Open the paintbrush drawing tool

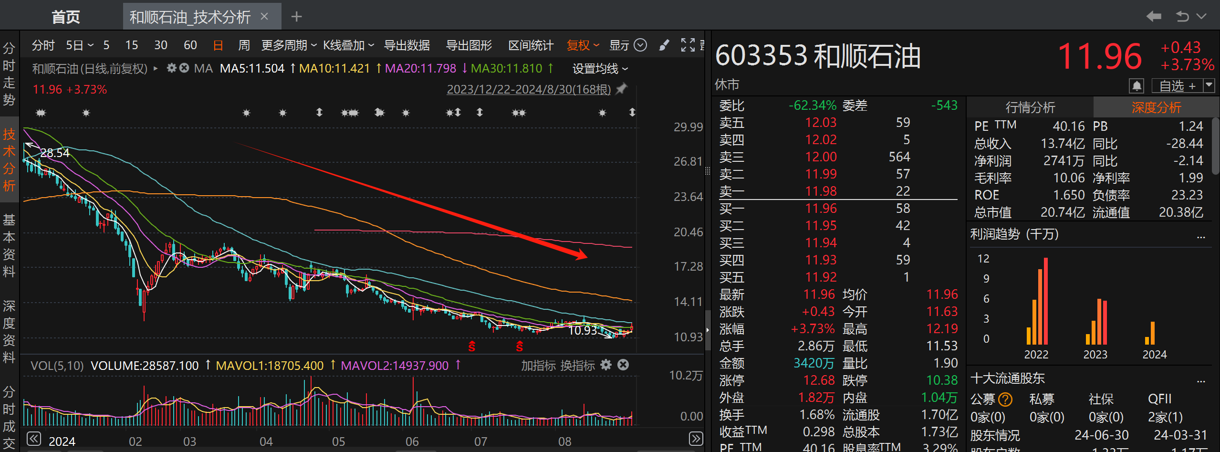coord(664,45)
